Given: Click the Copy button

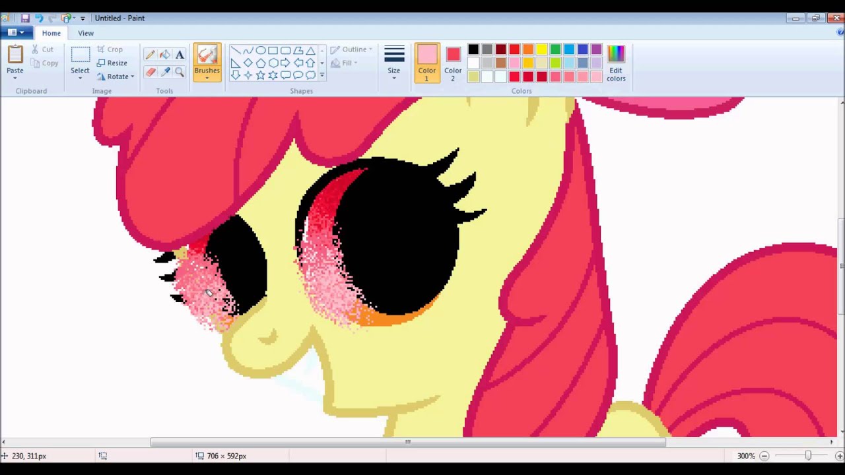Looking at the screenshot, I should 44,63.
